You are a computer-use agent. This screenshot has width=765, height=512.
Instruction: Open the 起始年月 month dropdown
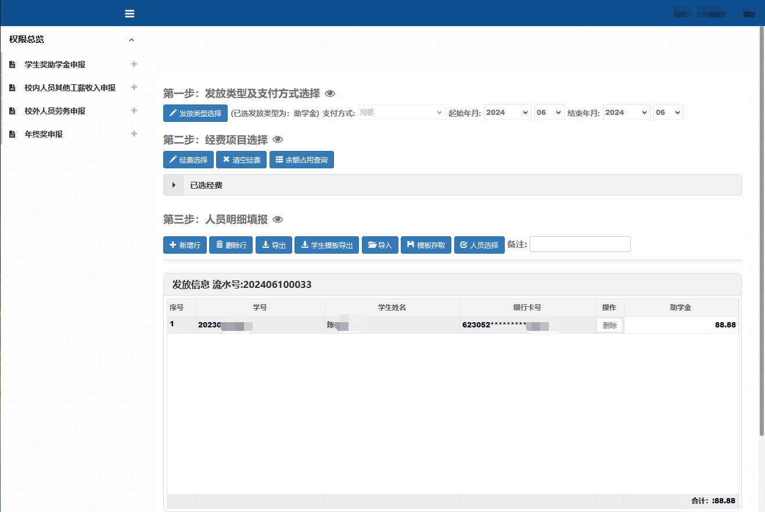pyautogui.click(x=549, y=113)
